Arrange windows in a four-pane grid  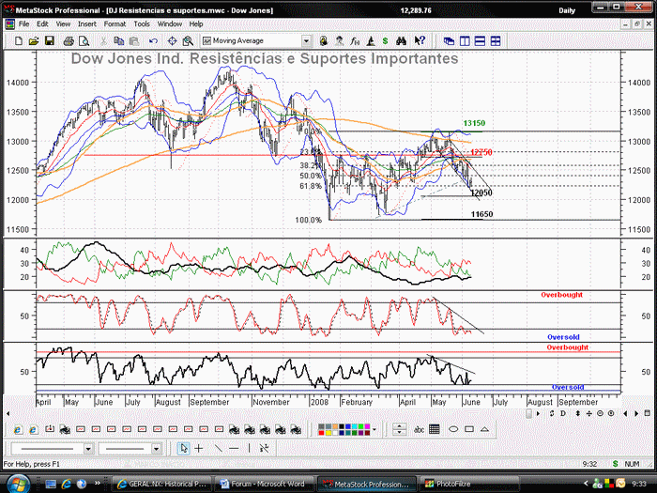point(496,41)
